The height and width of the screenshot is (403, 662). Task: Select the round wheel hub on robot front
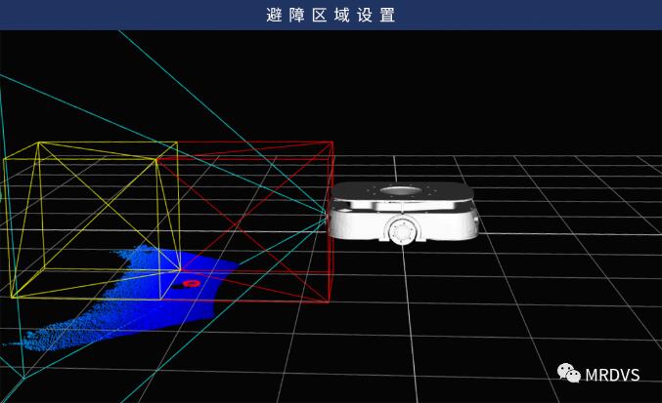point(401,232)
